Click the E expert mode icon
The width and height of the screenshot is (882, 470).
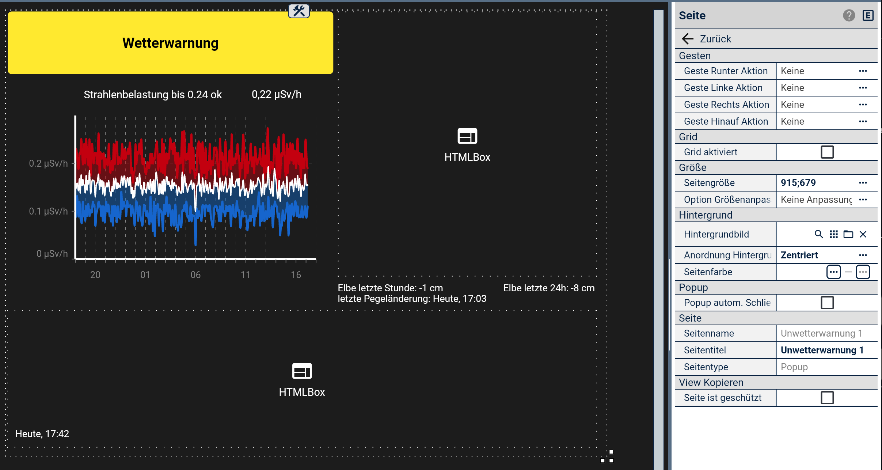tap(868, 15)
